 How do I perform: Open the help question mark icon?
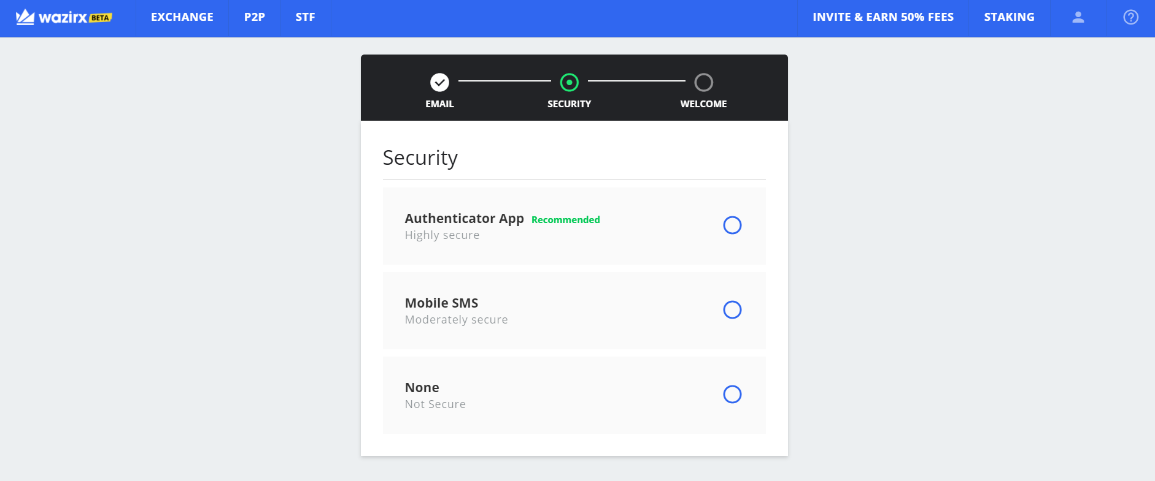(x=1130, y=17)
